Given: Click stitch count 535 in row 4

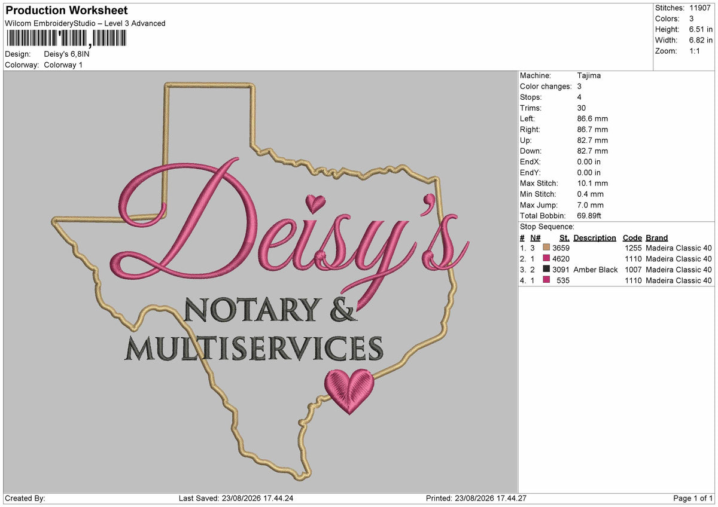Looking at the screenshot, I should [x=563, y=280].
